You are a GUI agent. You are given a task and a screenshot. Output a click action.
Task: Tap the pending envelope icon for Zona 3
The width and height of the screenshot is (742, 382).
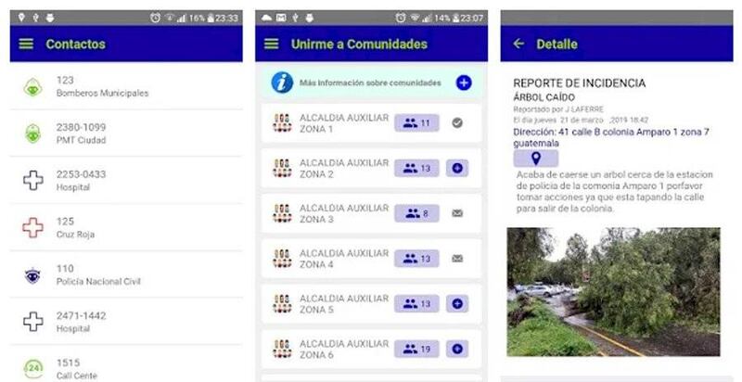click(x=457, y=213)
